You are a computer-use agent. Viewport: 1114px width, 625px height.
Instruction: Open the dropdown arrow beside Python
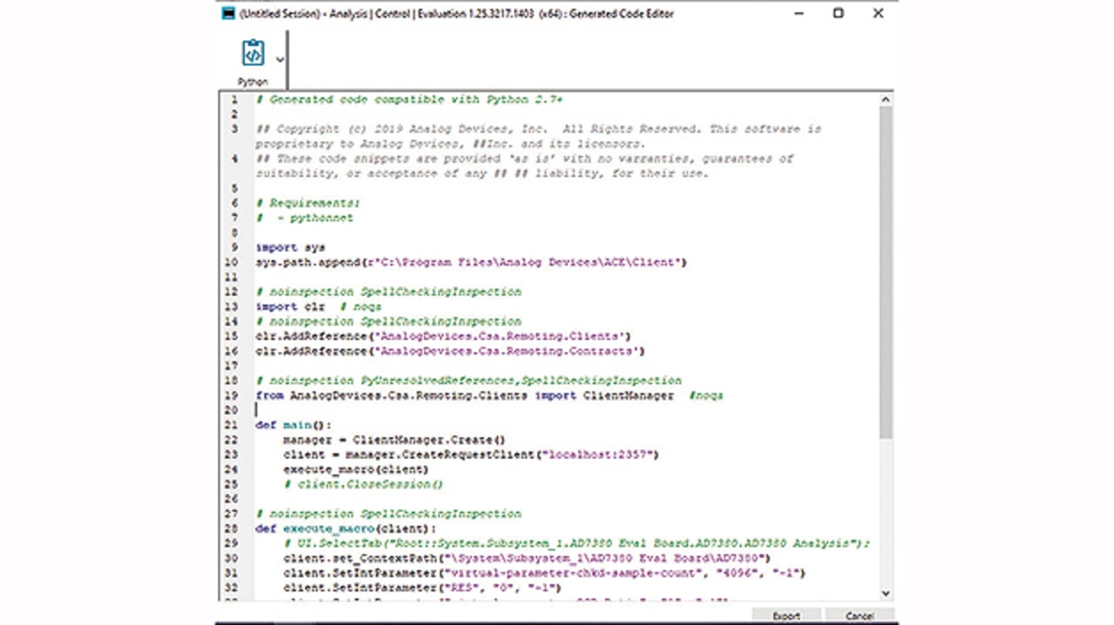point(279,59)
